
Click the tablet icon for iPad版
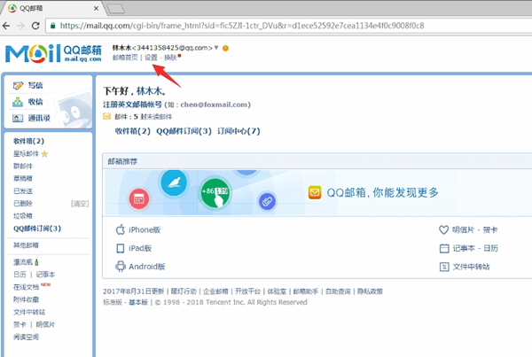(x=120, y=248)
